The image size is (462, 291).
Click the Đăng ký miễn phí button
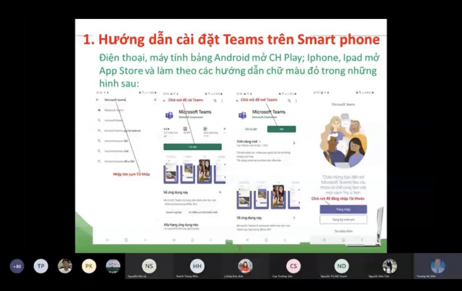[x=343, y=219]
